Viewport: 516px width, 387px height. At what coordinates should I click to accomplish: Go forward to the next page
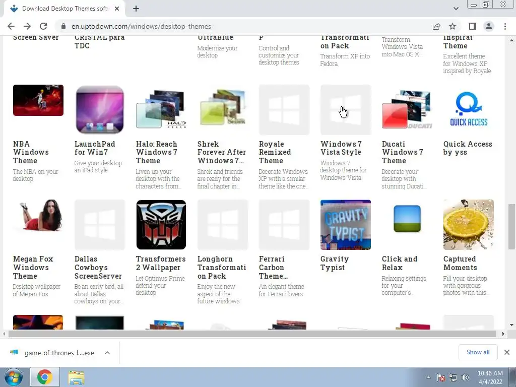pyautogui.click(x=27, y=26)
